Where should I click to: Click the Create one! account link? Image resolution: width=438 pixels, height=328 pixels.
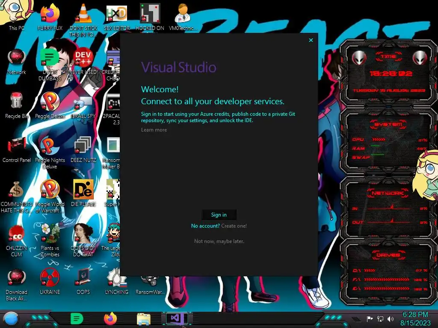(234, 226)
